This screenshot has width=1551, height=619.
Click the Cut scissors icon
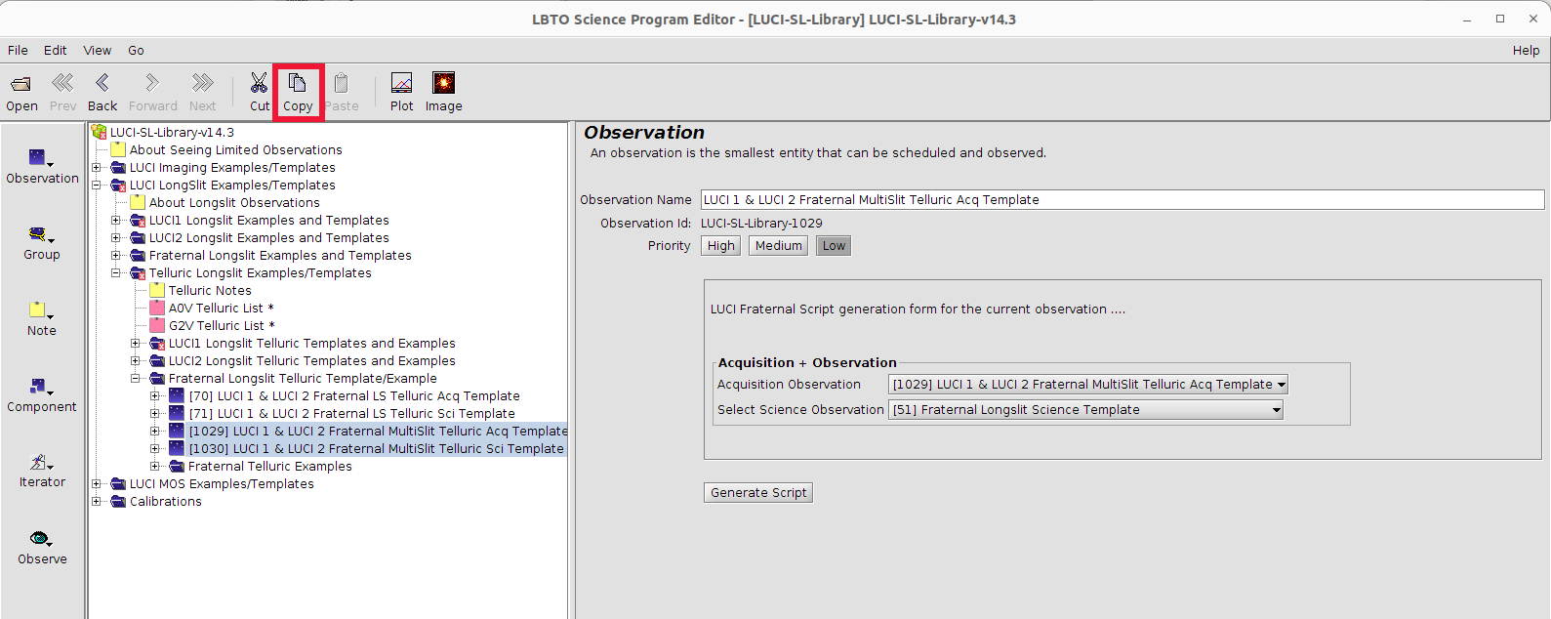(259, 83)
